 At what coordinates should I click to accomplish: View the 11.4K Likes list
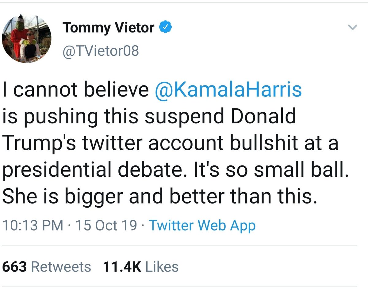click(x=141, y=267)
